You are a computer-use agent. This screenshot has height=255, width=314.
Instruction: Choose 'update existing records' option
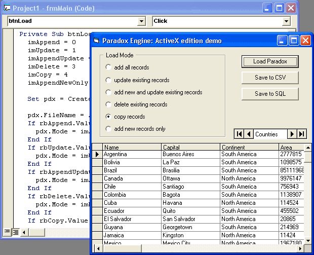coord(108,80)
